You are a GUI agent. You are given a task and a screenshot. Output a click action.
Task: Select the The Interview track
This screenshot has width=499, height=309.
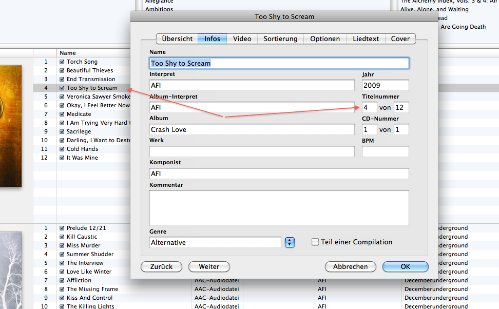[85, 263]
